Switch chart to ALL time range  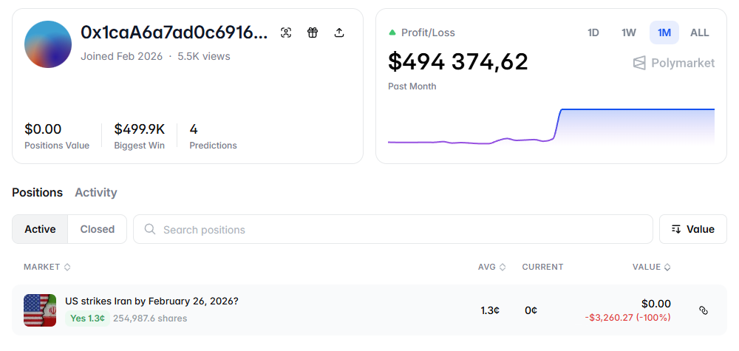click(699, 33)
